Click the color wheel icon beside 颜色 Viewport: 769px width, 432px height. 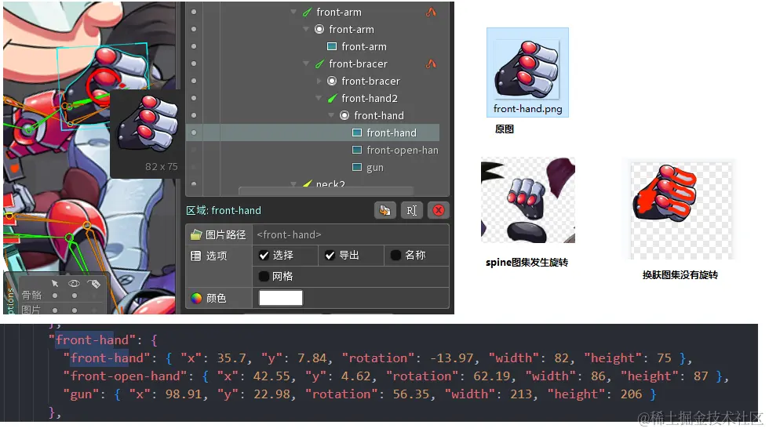tap(196, 298)
